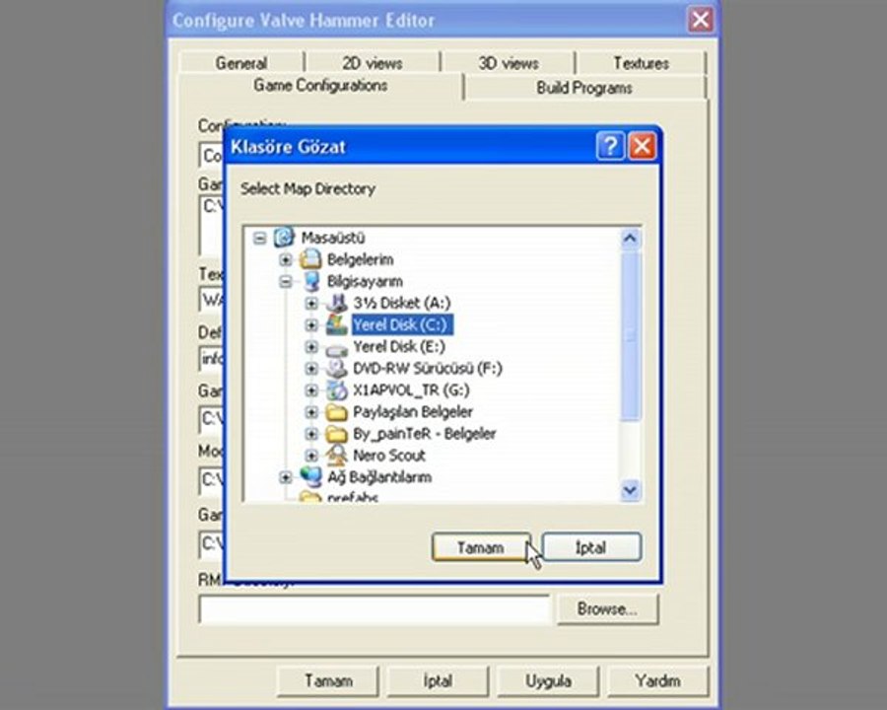Expand the Nero Scout node
887x710 pixels.
pyautogui.click(x=311, y=456)
